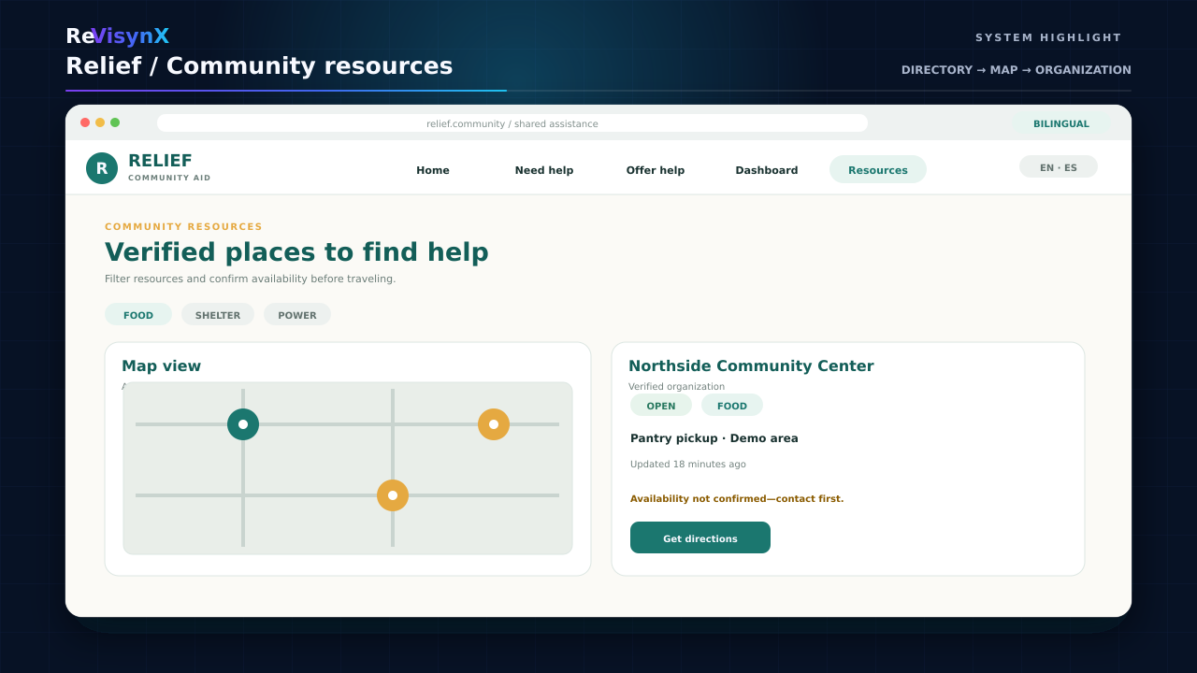1197x673 pixels.
Task: Select the upper-right orange map pin
Action: (x=494, y=424)
